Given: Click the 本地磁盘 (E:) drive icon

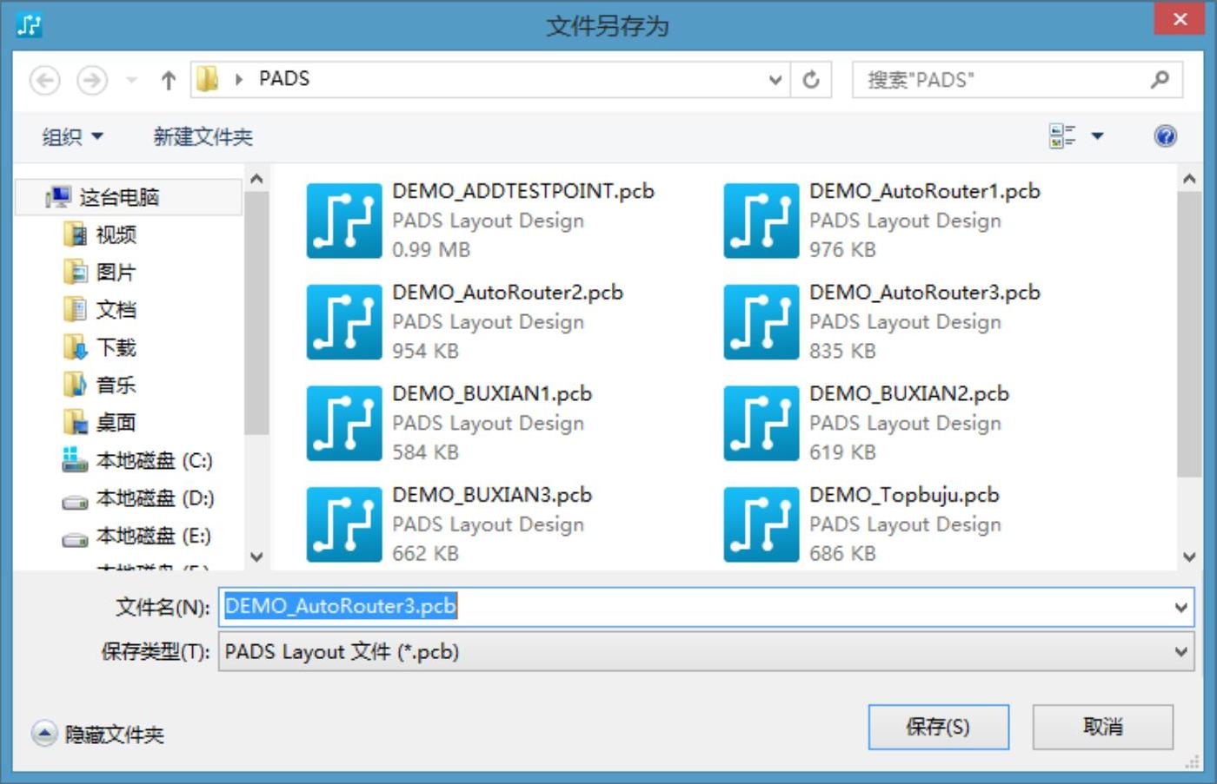Looking at the screenshot, I should click(75, 539).
